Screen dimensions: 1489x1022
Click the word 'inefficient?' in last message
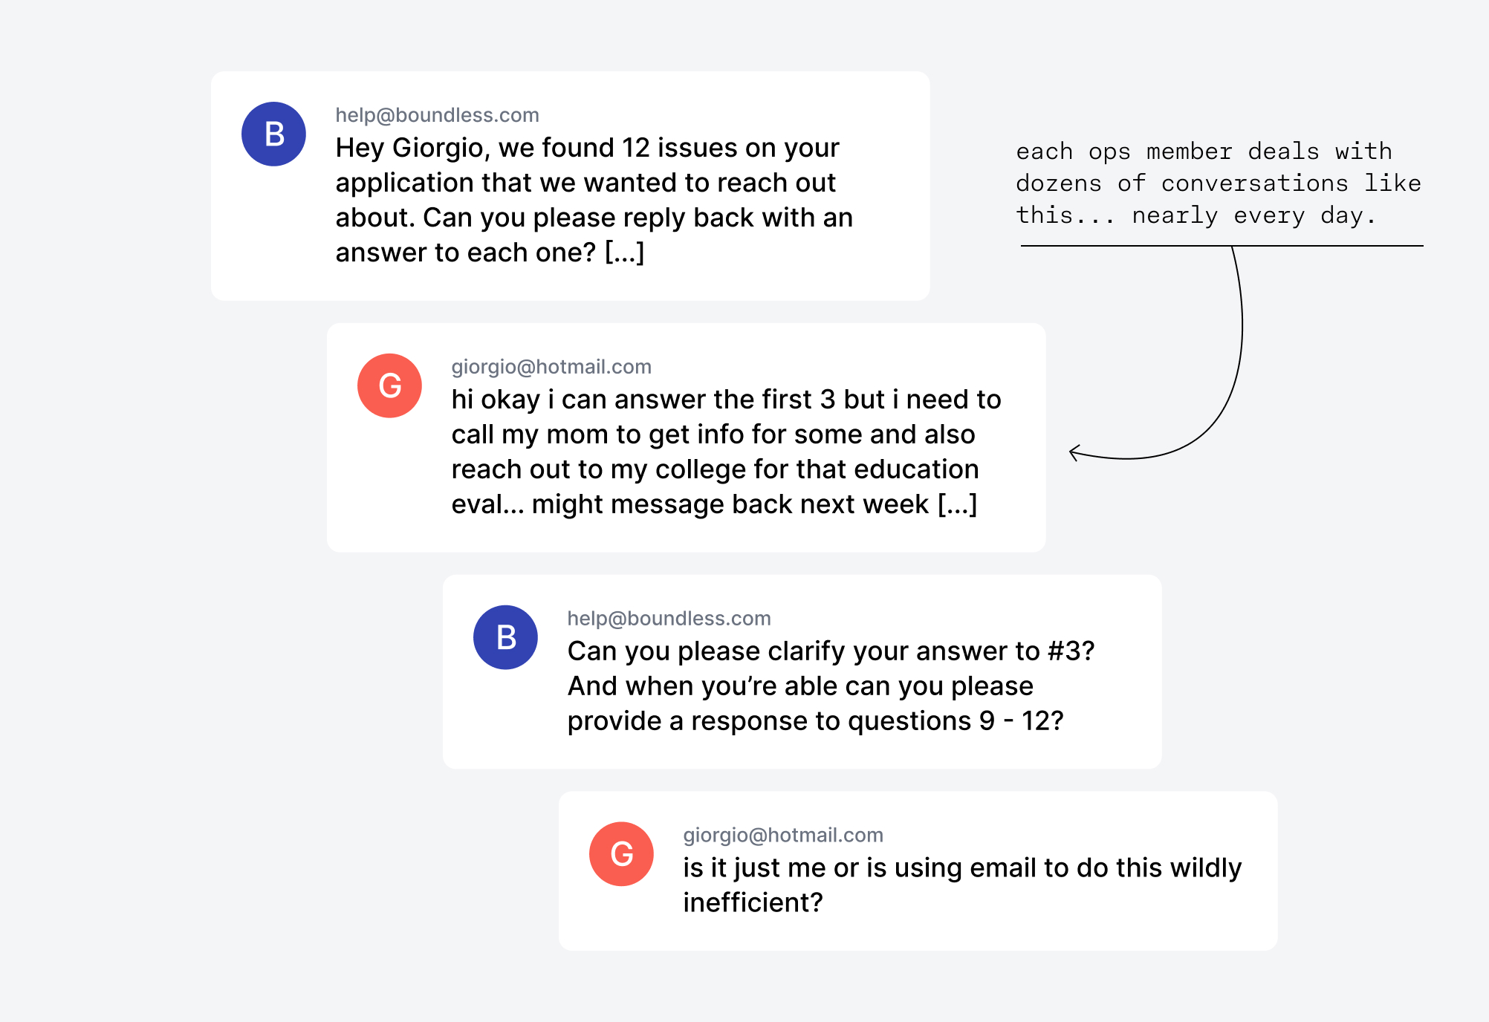tap(753, 902)
